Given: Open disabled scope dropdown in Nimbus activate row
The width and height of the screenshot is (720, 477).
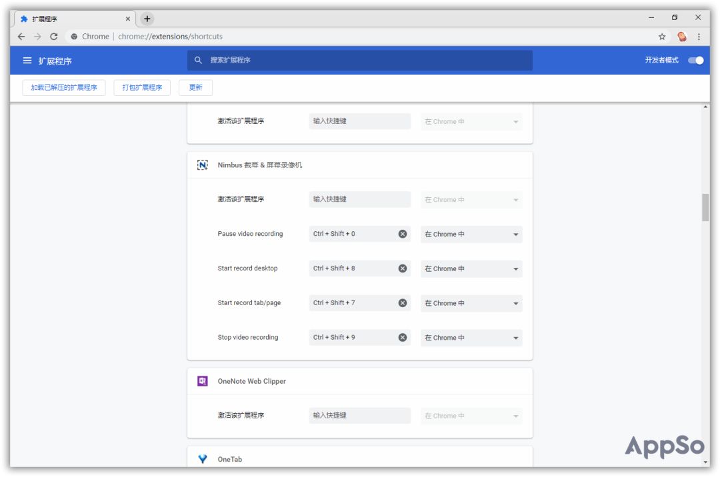Looking at the screenshot, I should click(x=471, y=199).
